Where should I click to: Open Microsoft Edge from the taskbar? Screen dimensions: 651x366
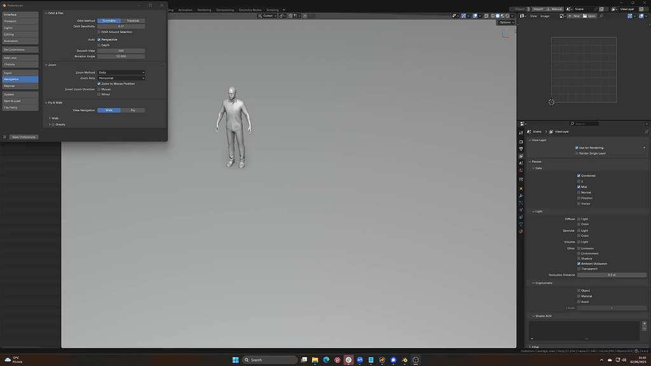pyautogui.click(x=326, y=360)
